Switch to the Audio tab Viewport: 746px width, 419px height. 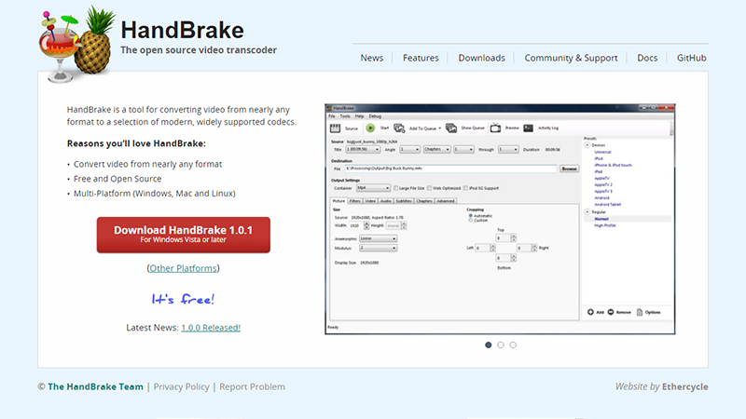(385, 201)
